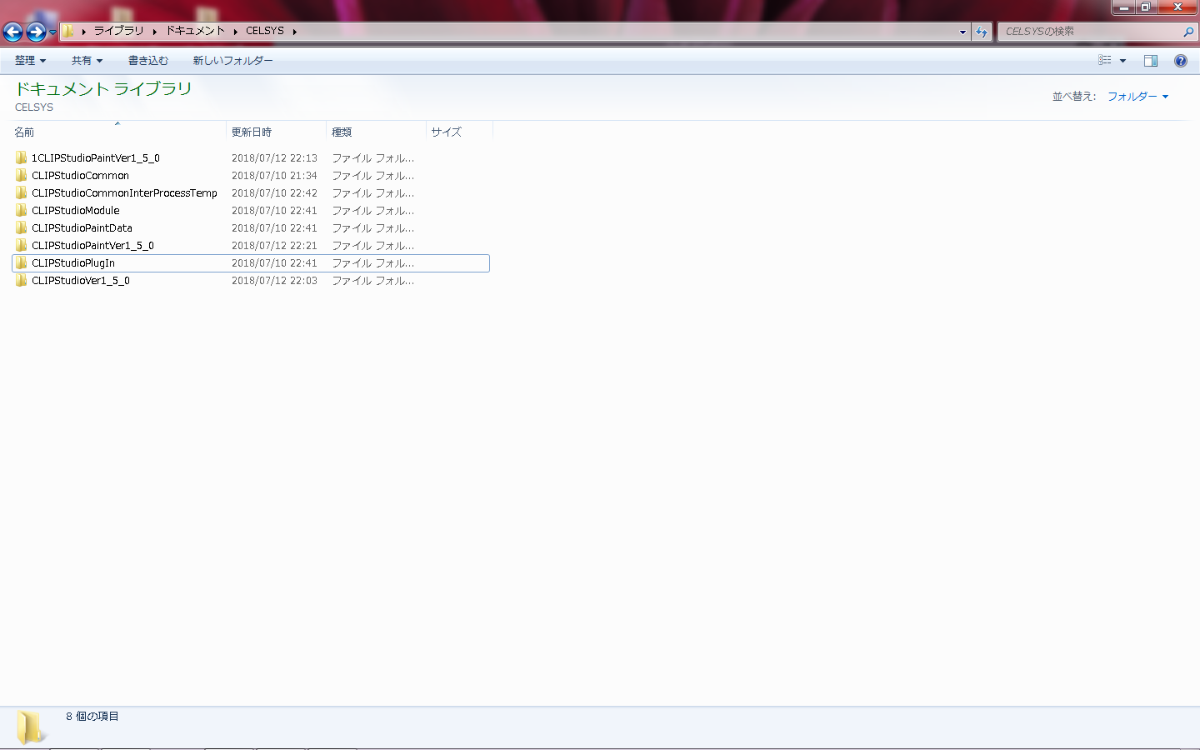This screenshot has height=750, width=1200.
Task: Create a folder with 新しいフォルダー
Action: click(x=232, y=61)
